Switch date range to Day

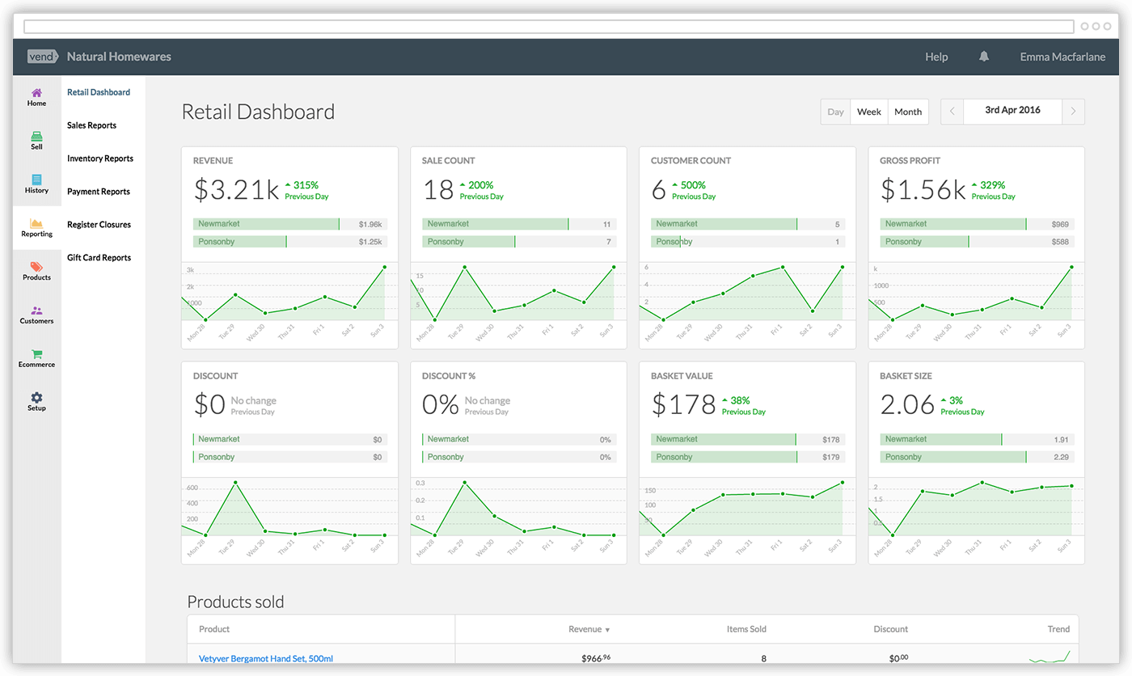pyautogui.click(x=835, y=112)
